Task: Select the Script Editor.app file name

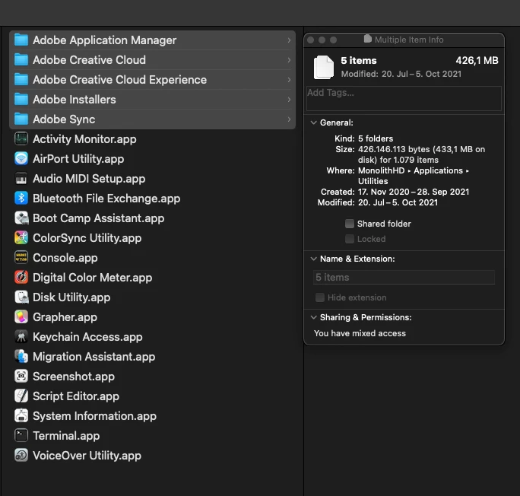Action: (x=76, y=396)
